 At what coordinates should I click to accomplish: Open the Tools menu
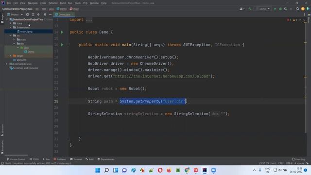click(x=78, y=3)
